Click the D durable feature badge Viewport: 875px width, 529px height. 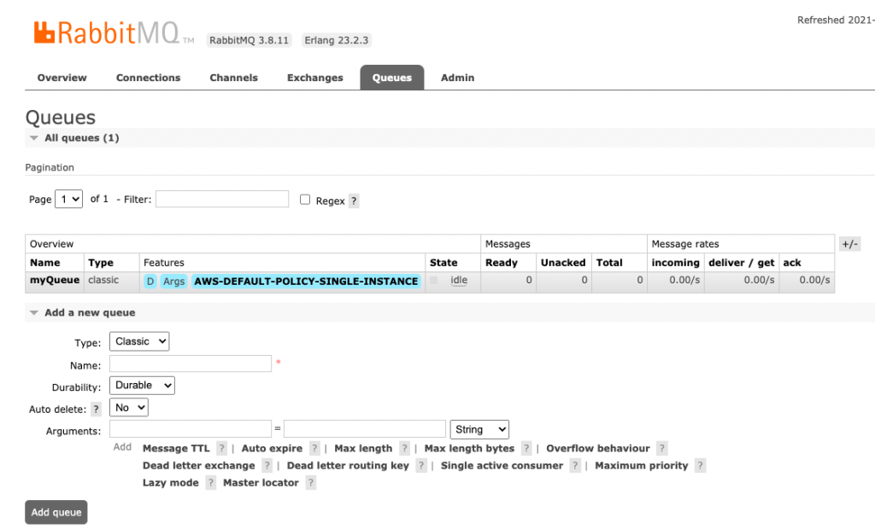pyautogui.click(x=150, y=282)
